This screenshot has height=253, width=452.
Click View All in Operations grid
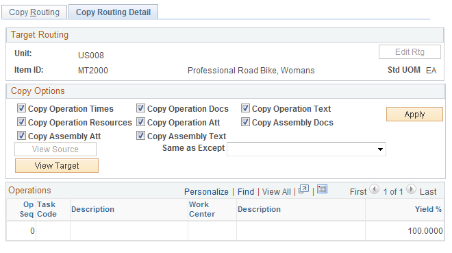pyautogui.click(x=277, y=192)
